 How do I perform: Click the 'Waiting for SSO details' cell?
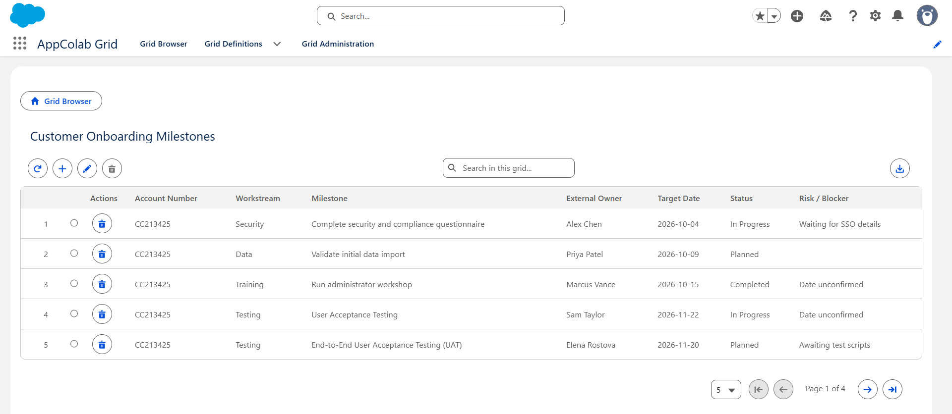point(840,224)
